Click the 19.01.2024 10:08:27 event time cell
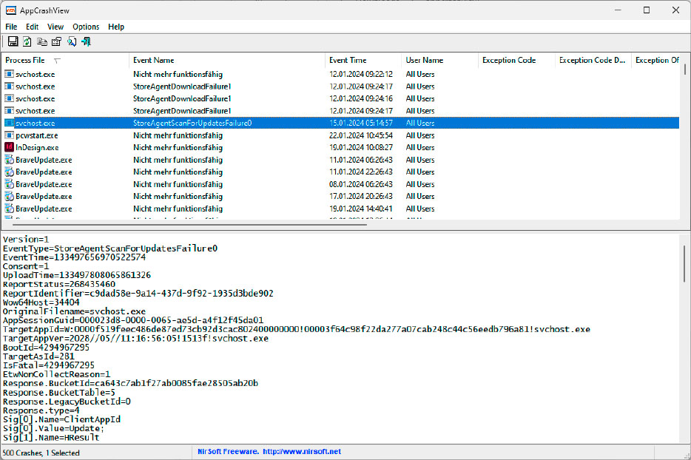Screen dimensions: 691x460 point(361,148)
